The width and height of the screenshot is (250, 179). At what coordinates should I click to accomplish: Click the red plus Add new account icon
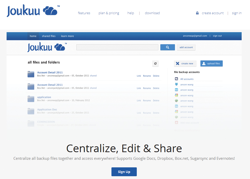177,123
